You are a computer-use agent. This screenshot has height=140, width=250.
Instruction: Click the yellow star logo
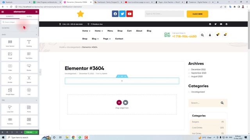pyautogui.click(x=80, y=14)
